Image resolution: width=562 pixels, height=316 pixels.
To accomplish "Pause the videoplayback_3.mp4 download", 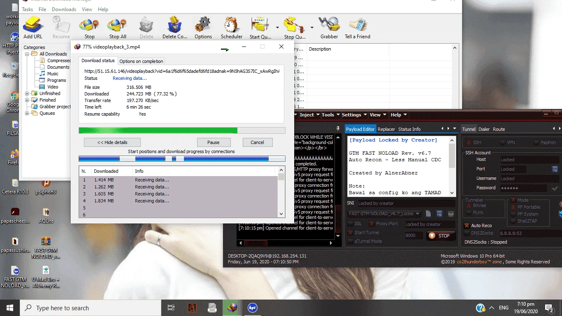I will tap(214, 142).
